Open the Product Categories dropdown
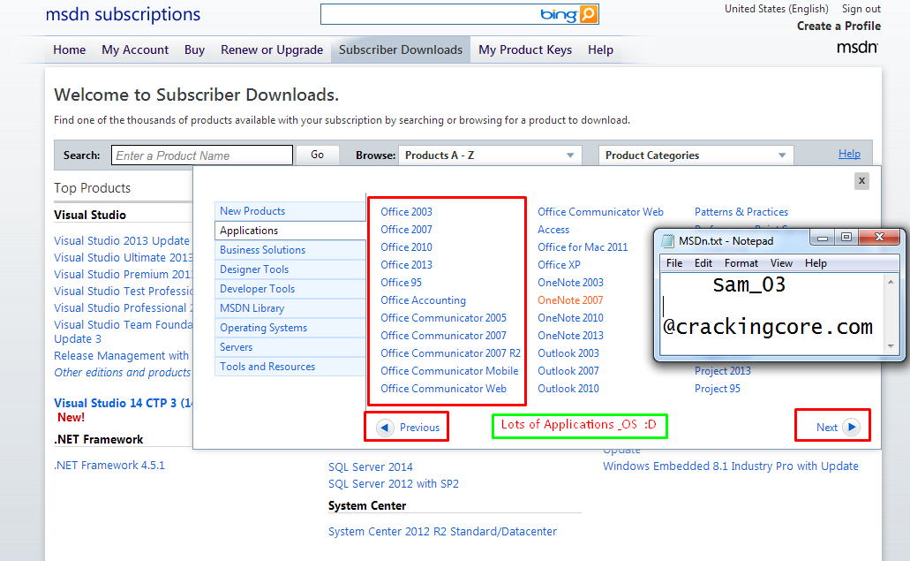910x561 pixels. point(696,155)
